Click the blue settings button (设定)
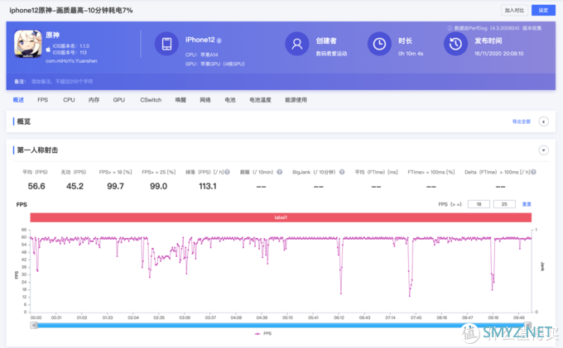 543,11
